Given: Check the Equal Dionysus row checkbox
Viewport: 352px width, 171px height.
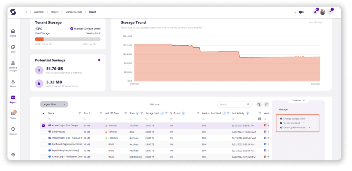Looking at the screenshot, I should pyautogui.click(x=43, y=151).
